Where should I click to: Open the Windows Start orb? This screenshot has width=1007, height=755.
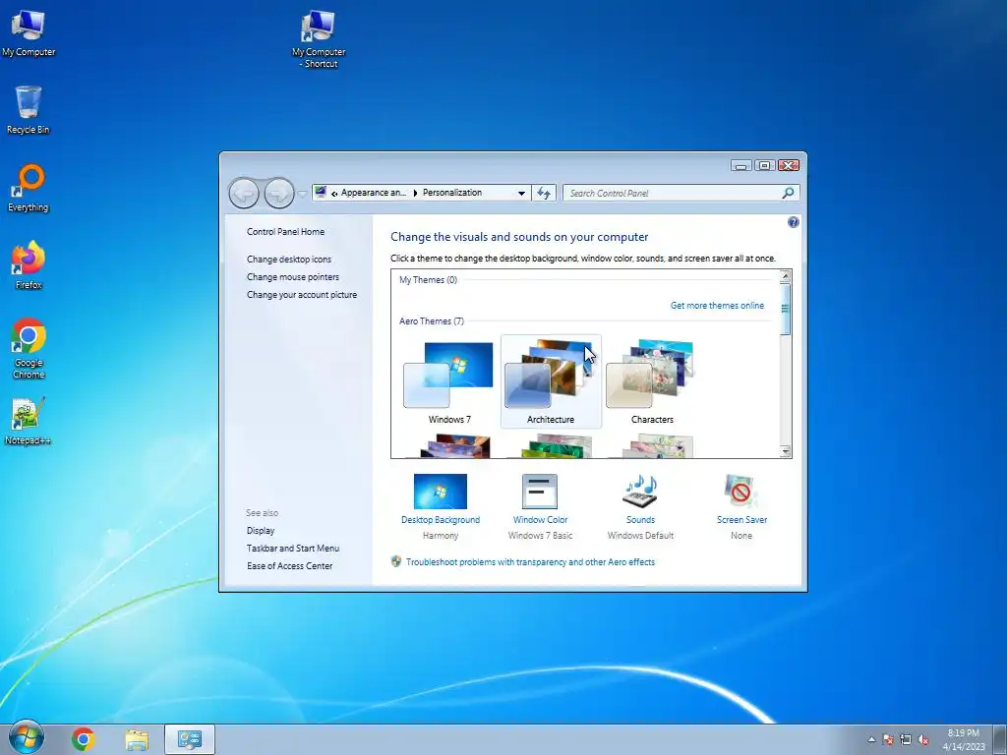pos(27,738)
